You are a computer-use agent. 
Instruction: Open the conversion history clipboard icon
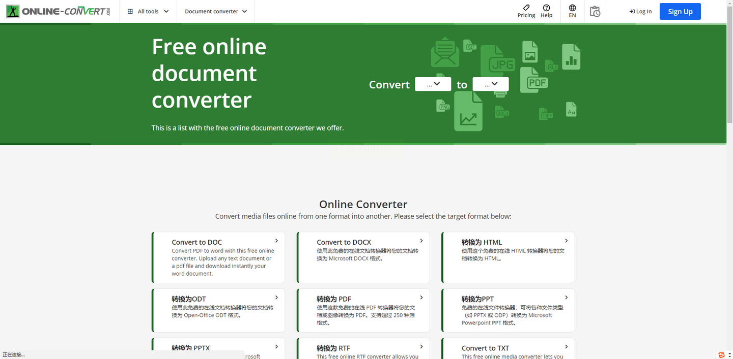point(595,11)
